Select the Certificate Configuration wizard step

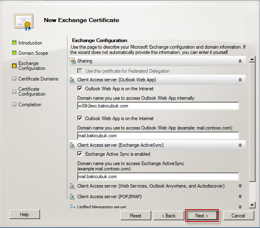(x=32, y=92)
